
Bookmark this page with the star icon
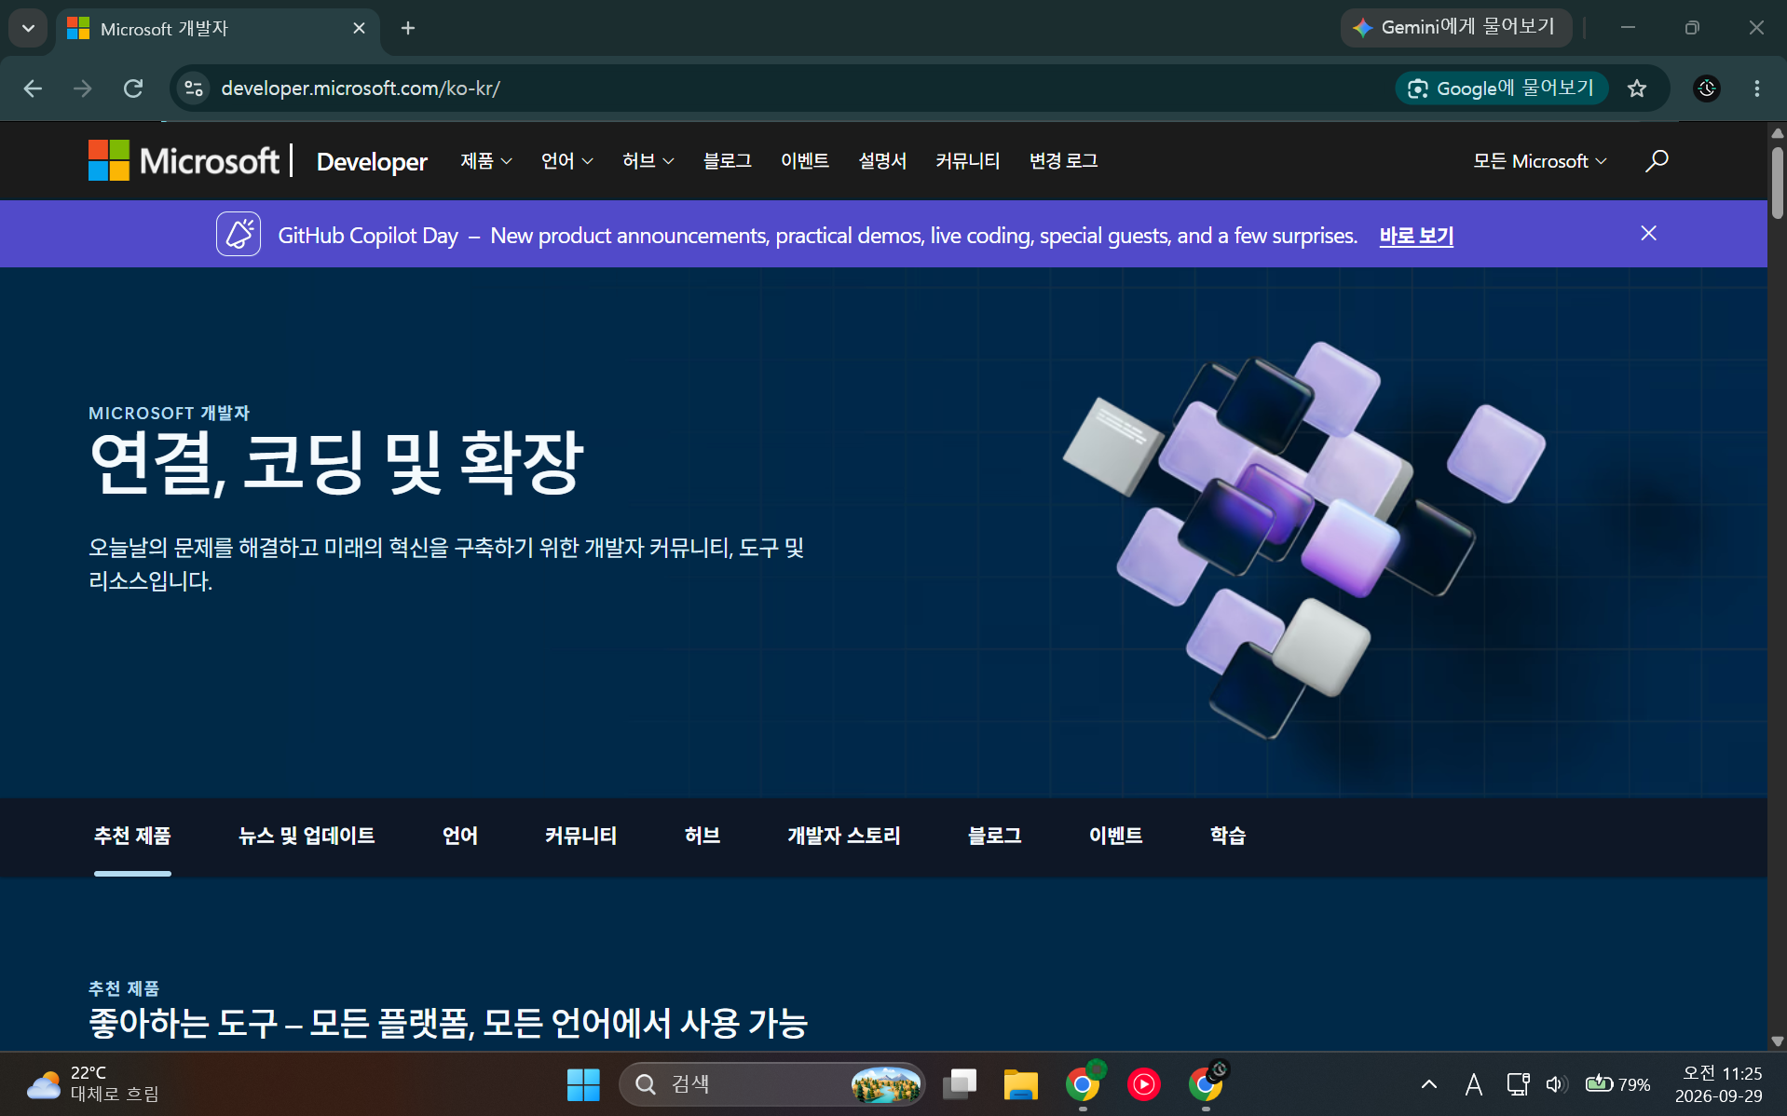click(x=1637, y=88)
